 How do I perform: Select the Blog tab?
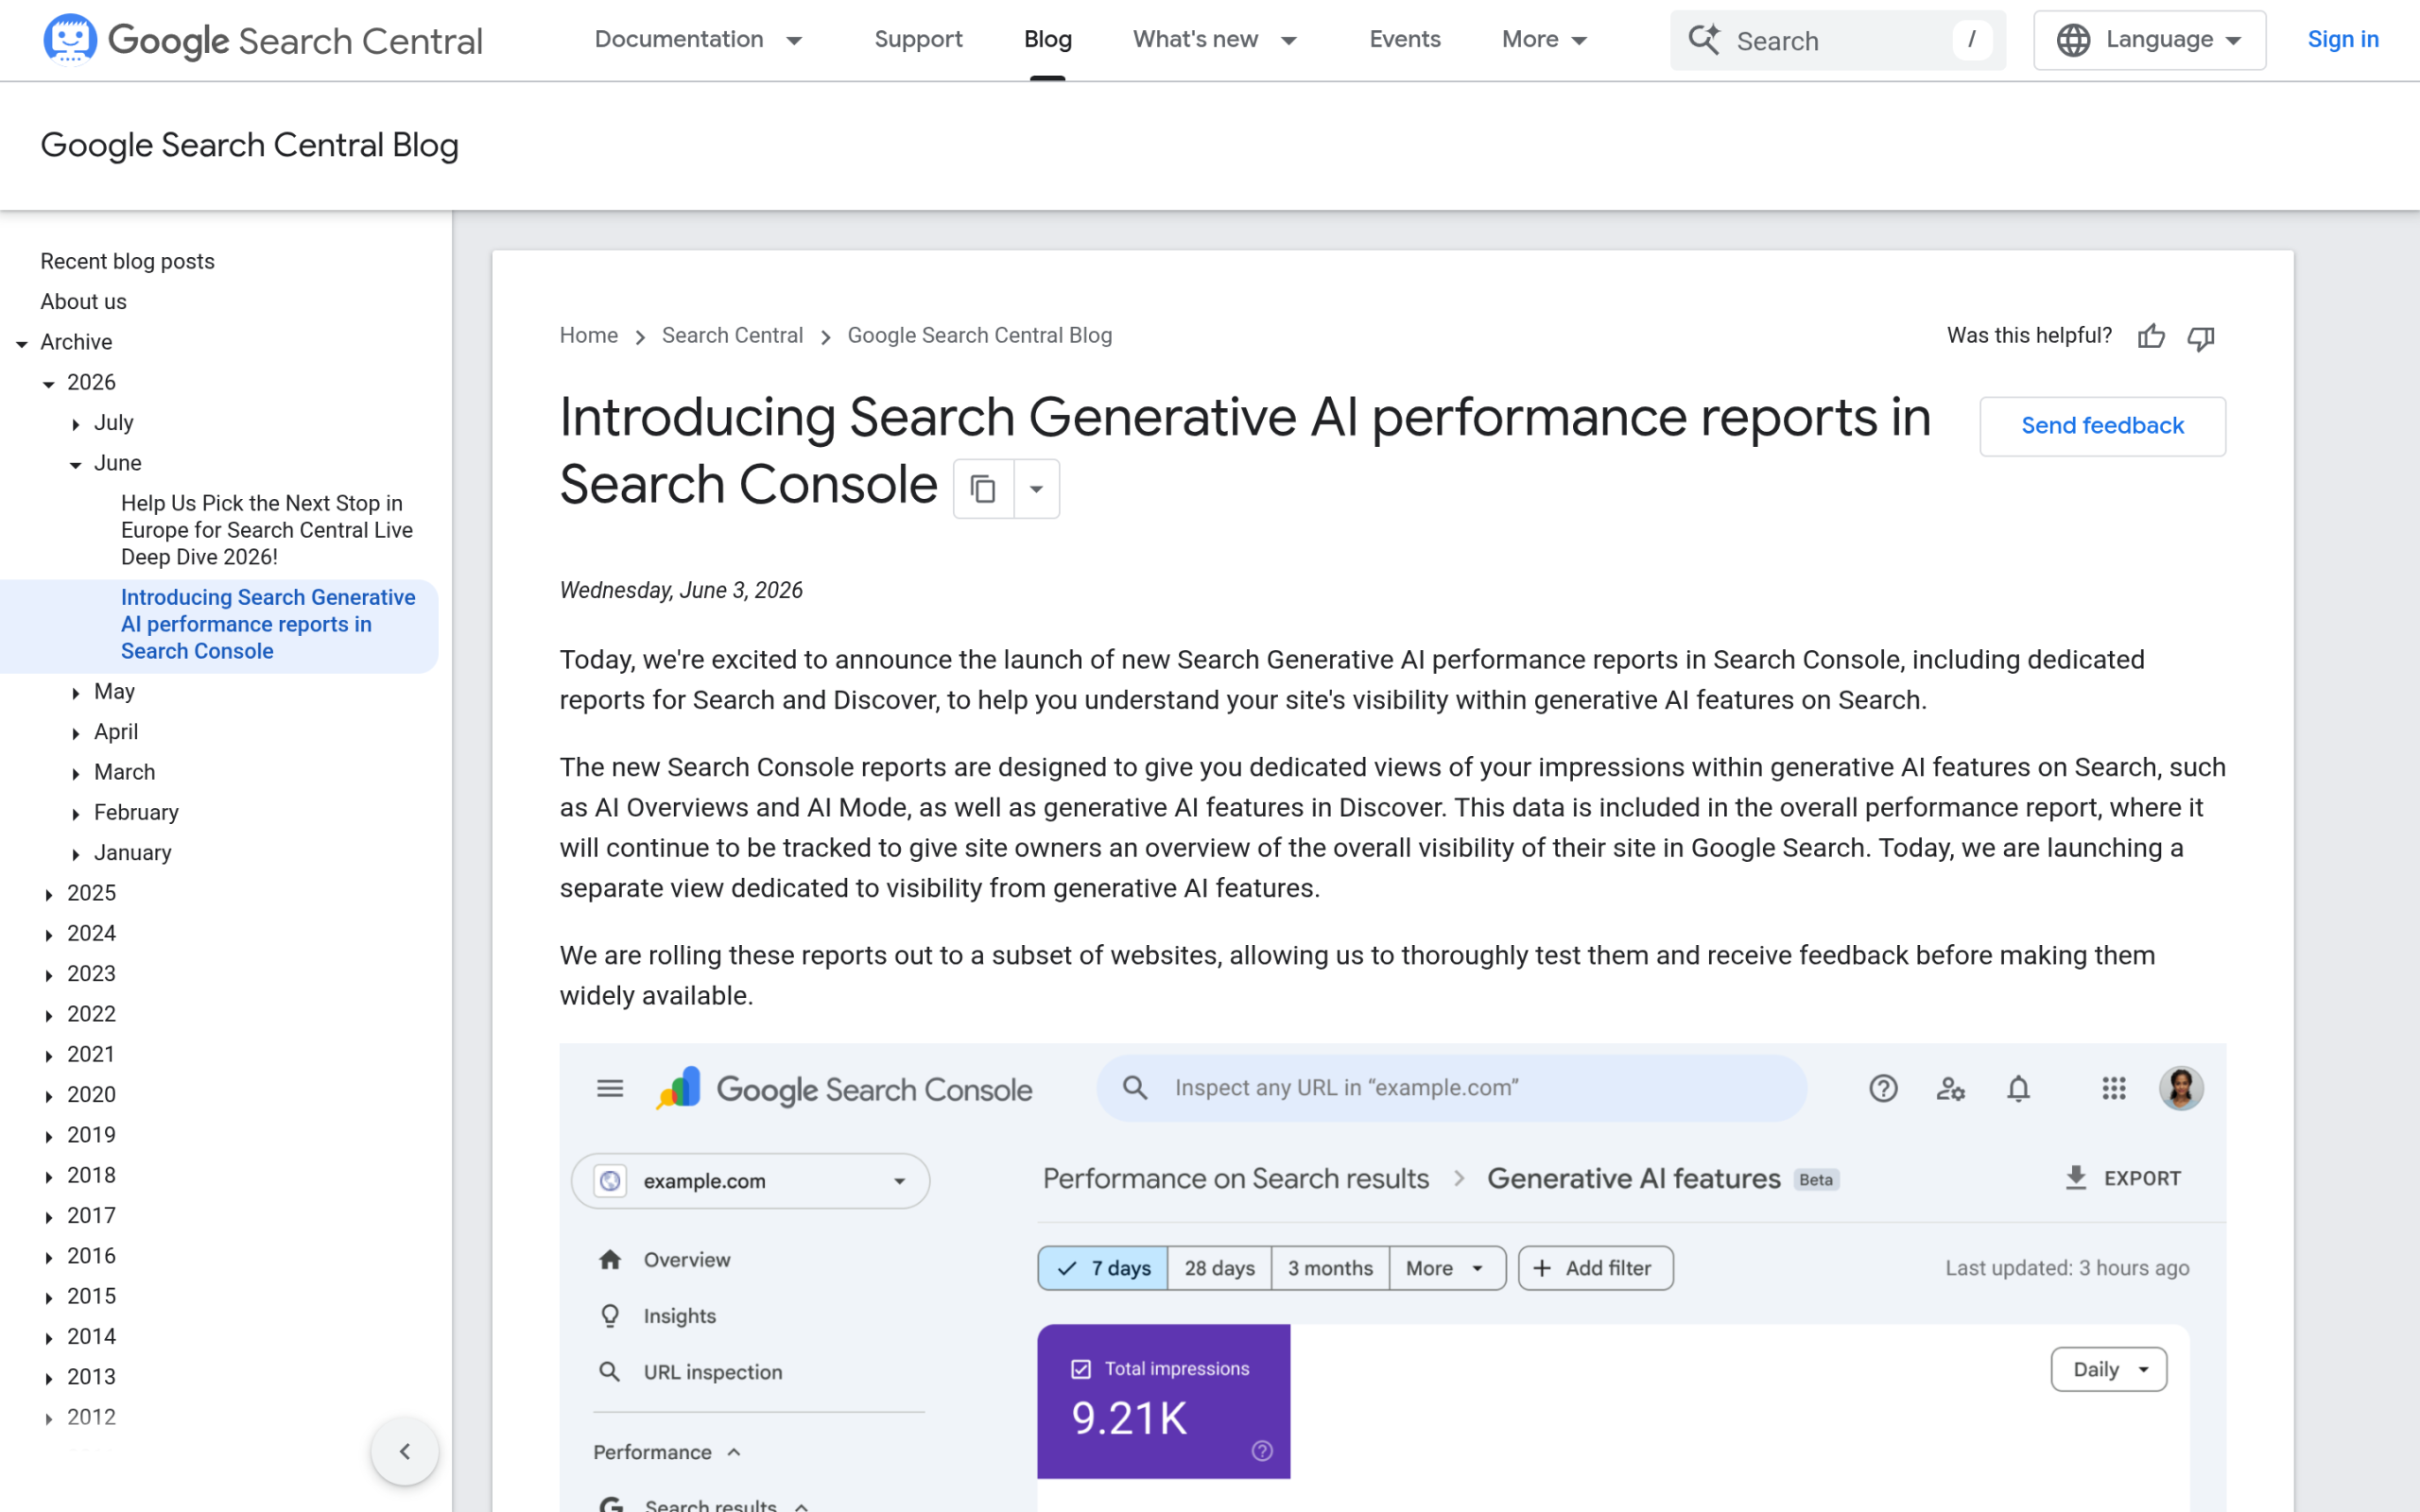(1047, 40)
